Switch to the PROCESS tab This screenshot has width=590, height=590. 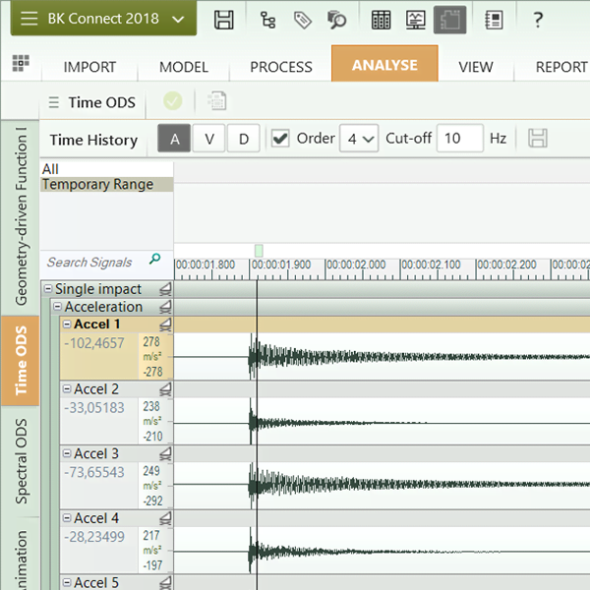(280, 67)
